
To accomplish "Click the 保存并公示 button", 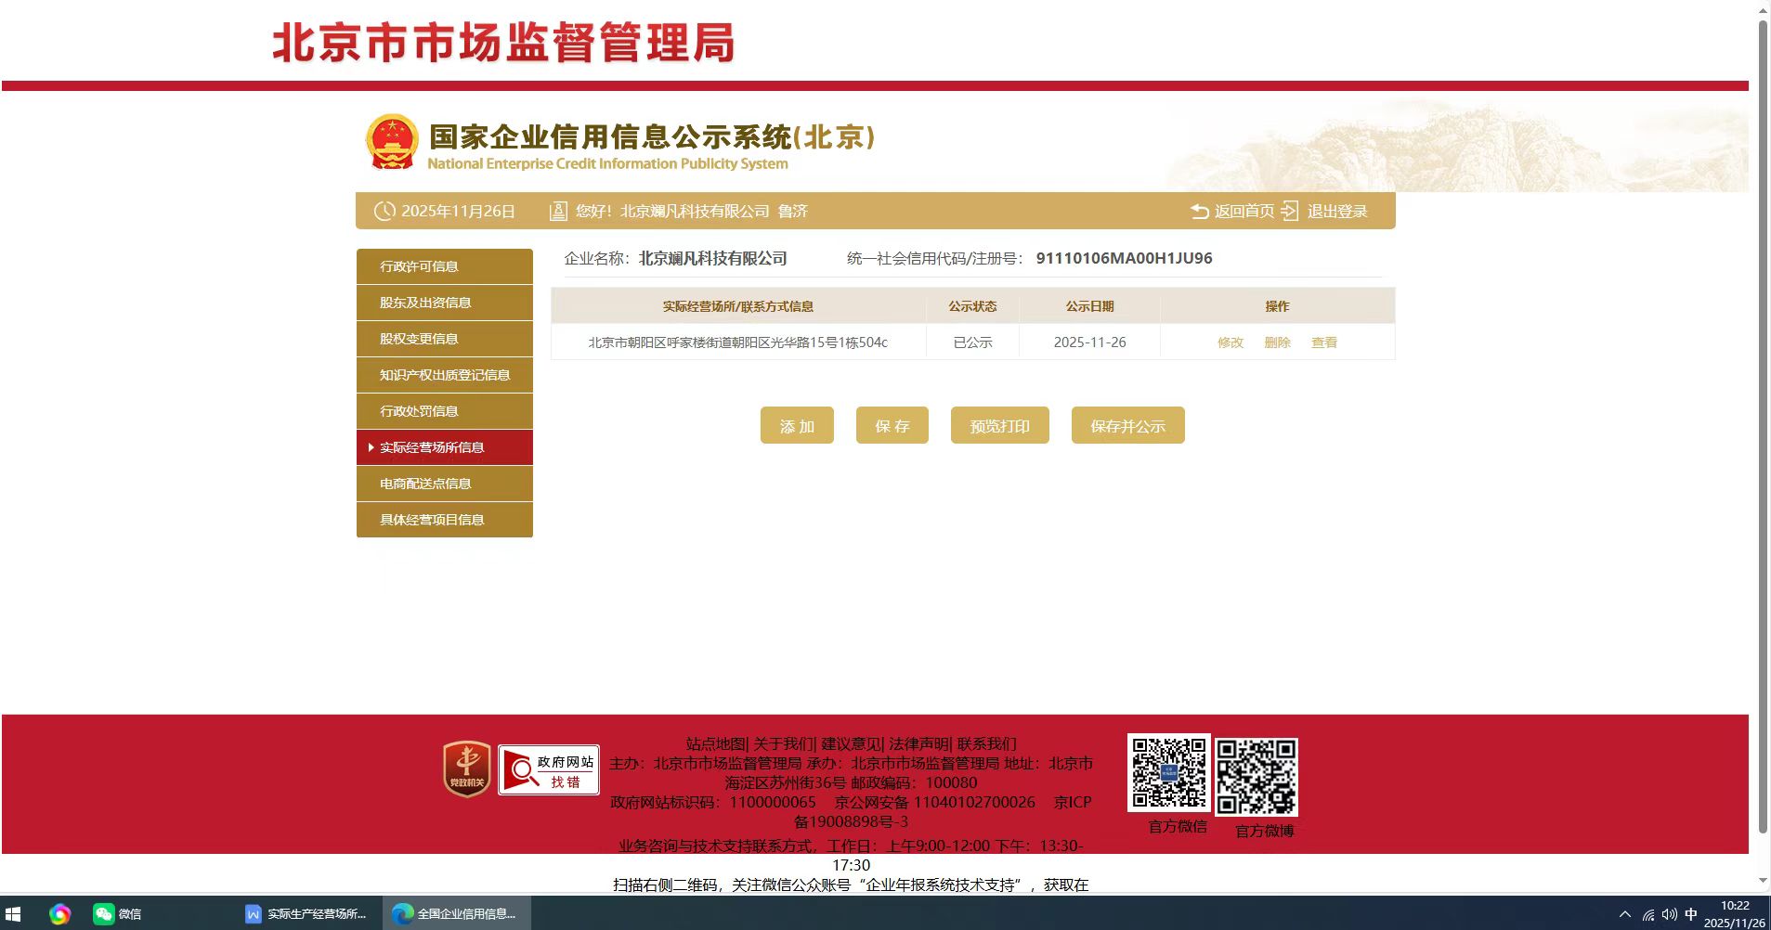I will [1128, 425].
